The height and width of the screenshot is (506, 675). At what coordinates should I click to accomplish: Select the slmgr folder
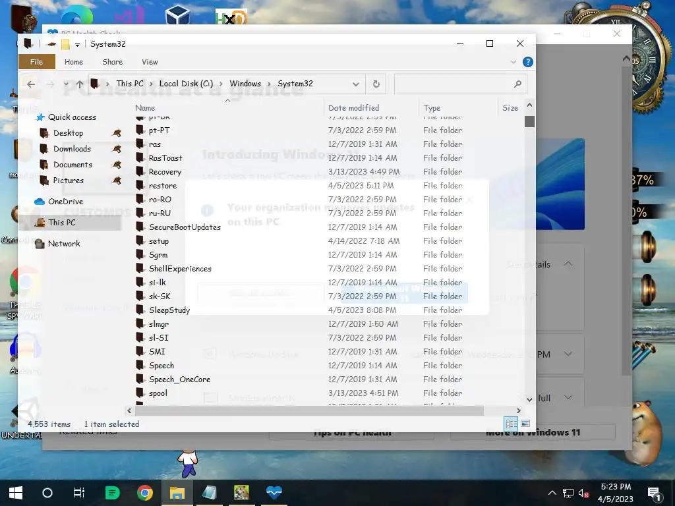pos(158,324)
